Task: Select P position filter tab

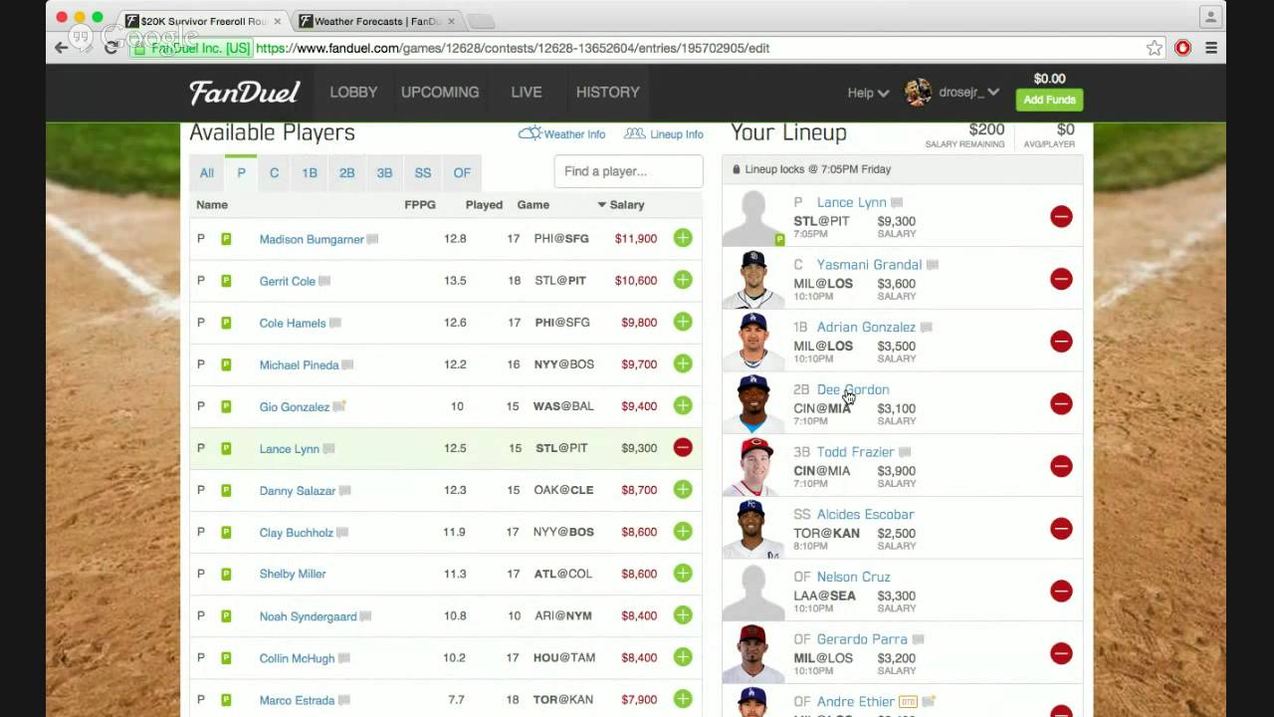Action: click(241, 172)
